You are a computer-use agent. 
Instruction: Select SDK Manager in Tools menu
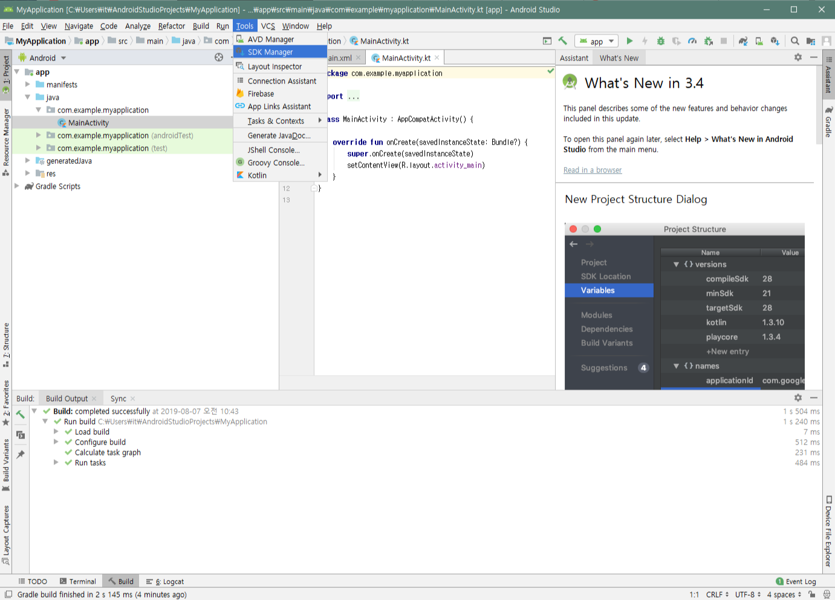[x=280, y=52]
